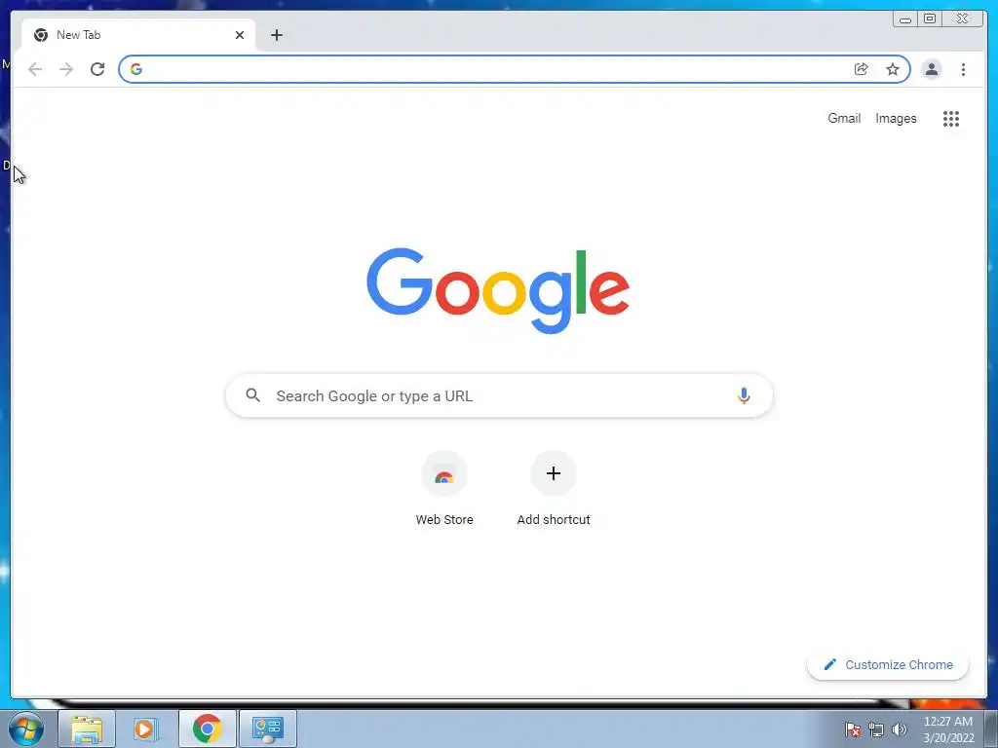The width and height of the screenshot is (998, 748).
Task: Click the Search Google or type a URL box
Action: 499,395
